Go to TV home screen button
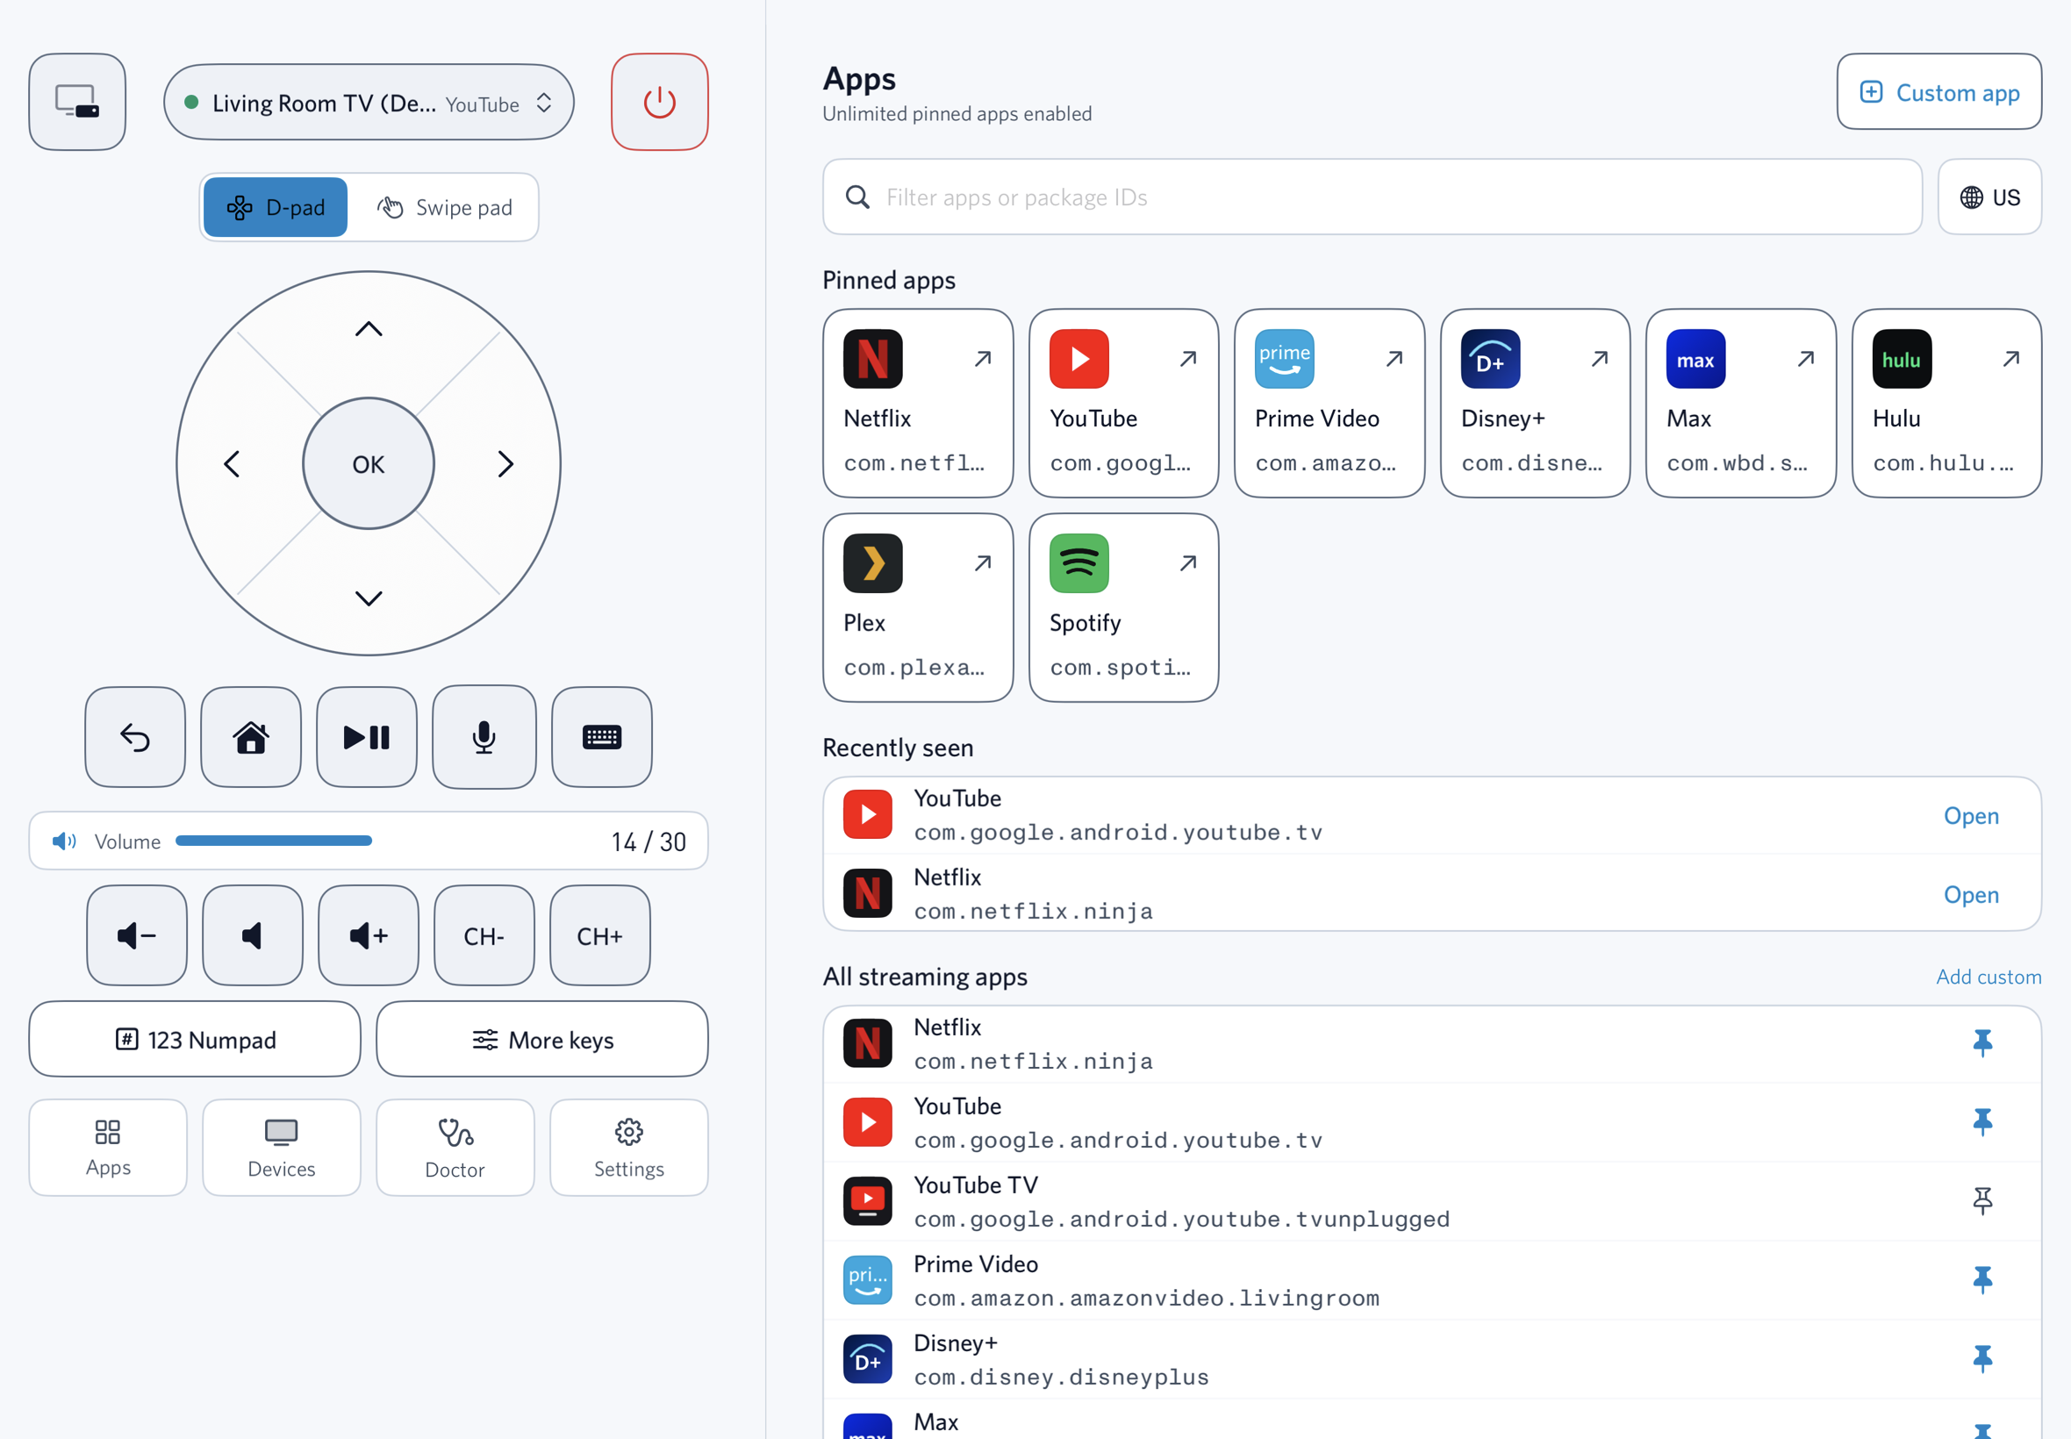This screenshot has height=1439, width=2071. 251,737
